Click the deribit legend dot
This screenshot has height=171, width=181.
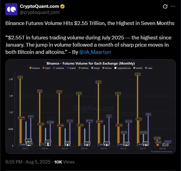coord(134,68)
